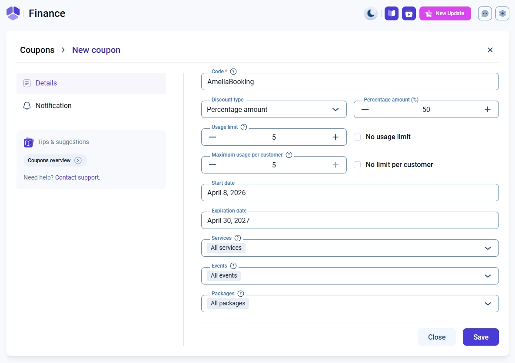Image resolution: width=515 pixels, height=363 pixels.
Task: Open video tutorials icon in header
Action: [x=409, y=13]
